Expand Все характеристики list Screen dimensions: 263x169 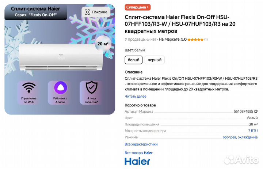[141, 144]
